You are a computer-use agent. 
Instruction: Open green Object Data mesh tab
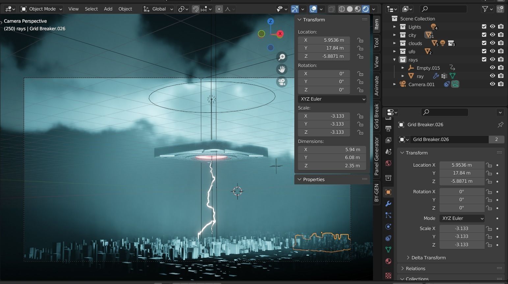[388, 249]
